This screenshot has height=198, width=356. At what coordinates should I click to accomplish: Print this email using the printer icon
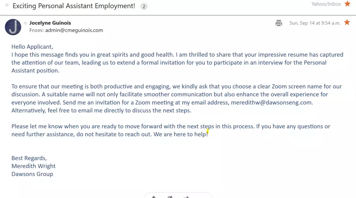(279, 23)
